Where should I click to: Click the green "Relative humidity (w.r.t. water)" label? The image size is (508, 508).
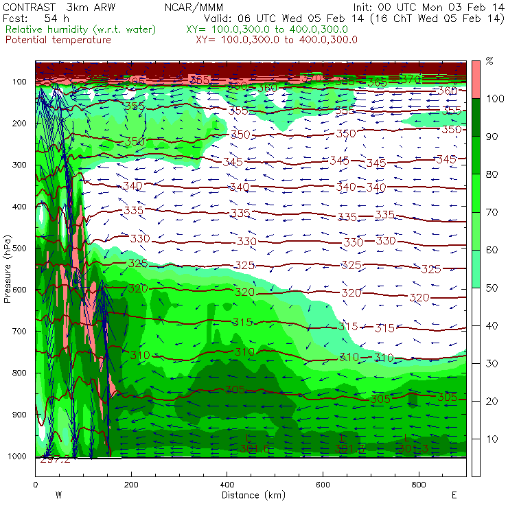81,30
